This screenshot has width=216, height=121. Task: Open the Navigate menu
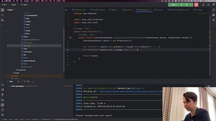coord(26,1)
